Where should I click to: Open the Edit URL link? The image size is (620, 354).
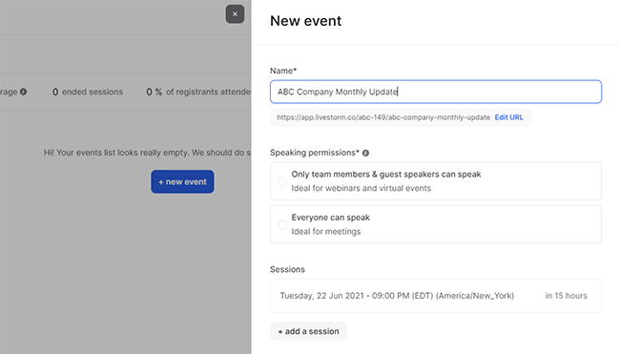point(509,117)
